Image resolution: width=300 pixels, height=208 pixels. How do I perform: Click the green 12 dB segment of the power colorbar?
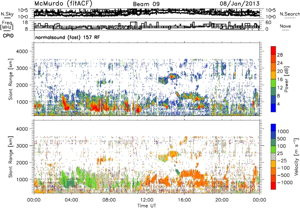click(273, 83)
